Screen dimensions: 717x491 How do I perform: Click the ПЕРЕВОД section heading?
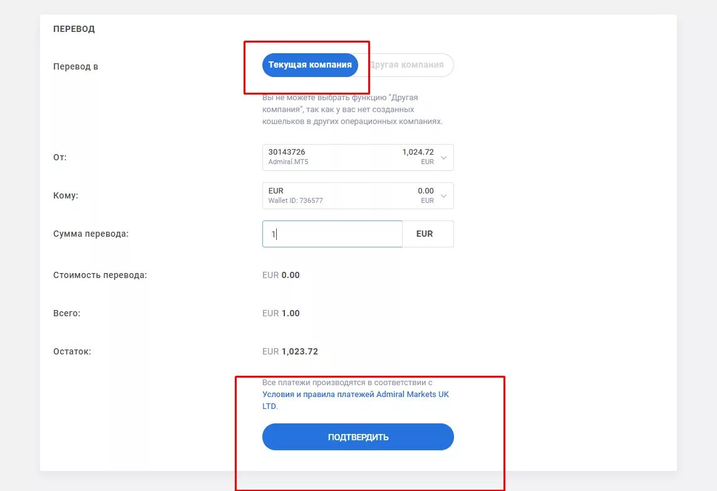tap(74, 29)
